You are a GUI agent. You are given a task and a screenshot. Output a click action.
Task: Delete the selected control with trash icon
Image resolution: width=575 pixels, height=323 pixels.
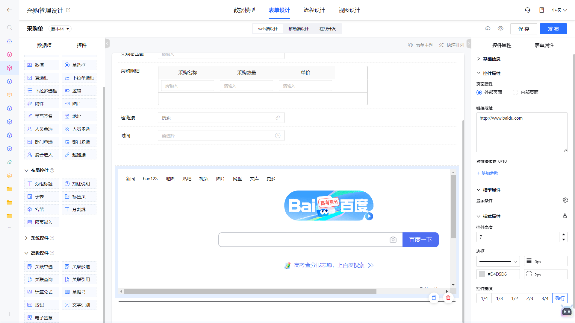[448, 298]
